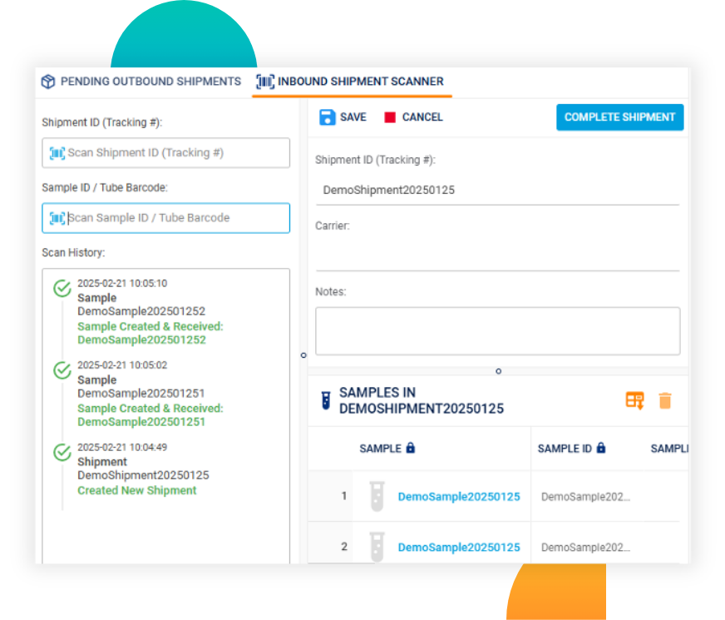Click the Scan Sample ID / Tube Barcode field
This screenshot has height=620, width=725.
166,218
